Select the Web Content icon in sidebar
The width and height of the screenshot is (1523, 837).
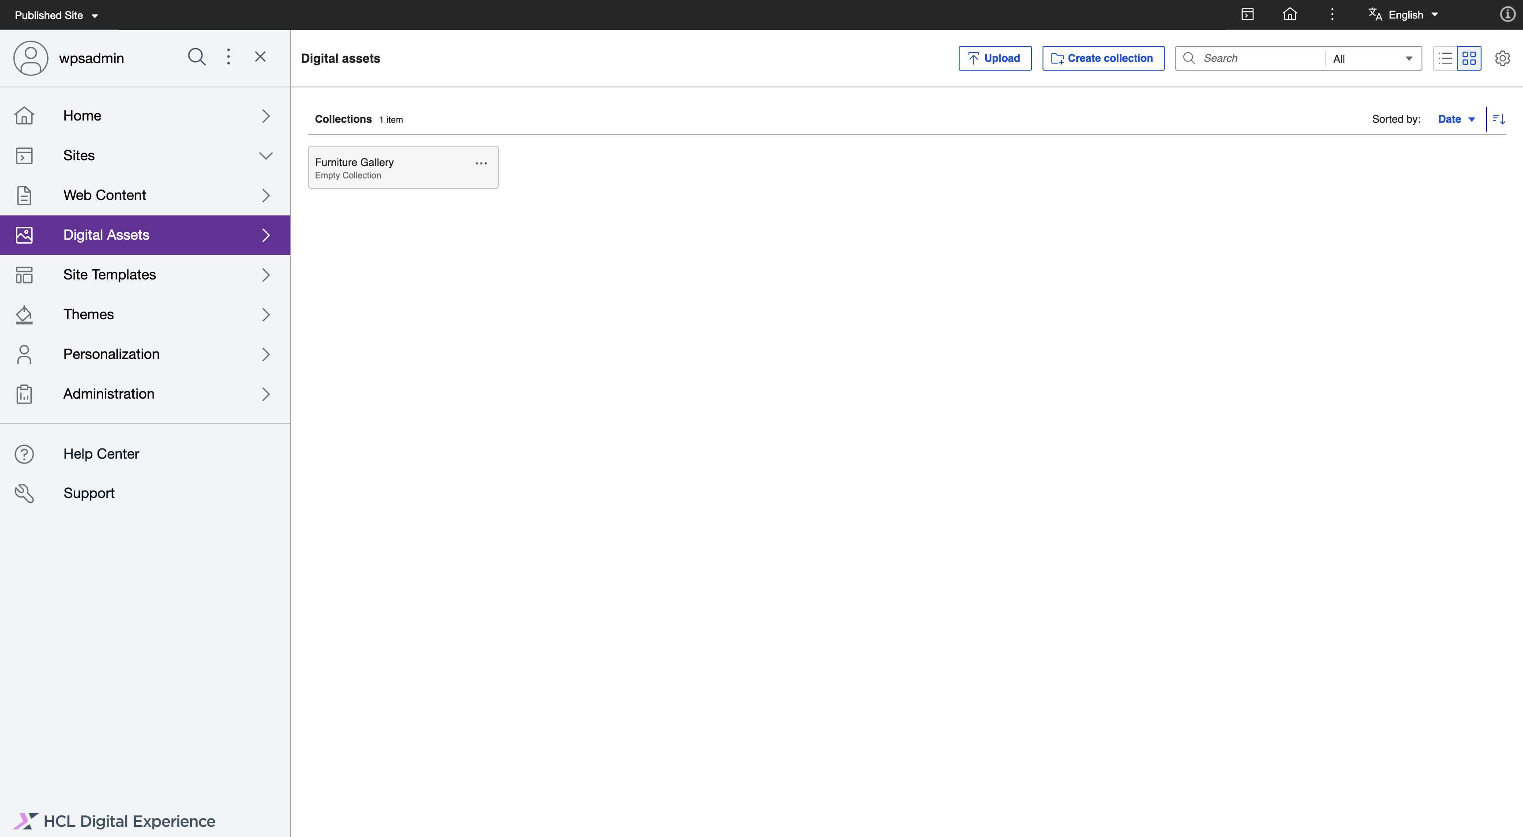pos(24,195)
